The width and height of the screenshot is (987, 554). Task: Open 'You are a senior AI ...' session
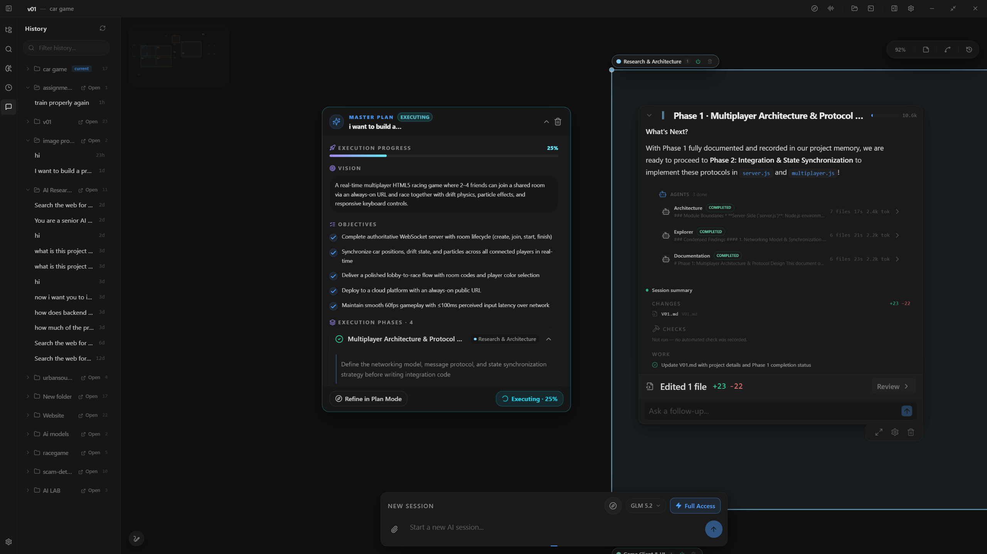(x=69, y=220)
